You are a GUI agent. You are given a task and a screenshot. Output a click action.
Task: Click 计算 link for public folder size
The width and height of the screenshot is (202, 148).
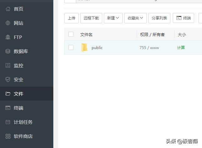click(x=181, y=48)
